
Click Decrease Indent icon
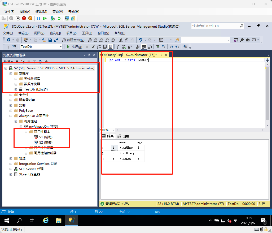click(x=172, y=47)
